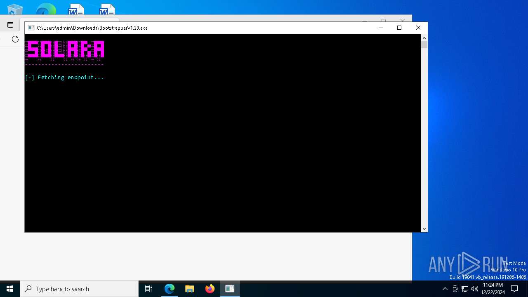This screenshot has width=528, height=297.
Task: Close the BootstrapperV1.23.exe console window
Action: [x=418, y=28]
